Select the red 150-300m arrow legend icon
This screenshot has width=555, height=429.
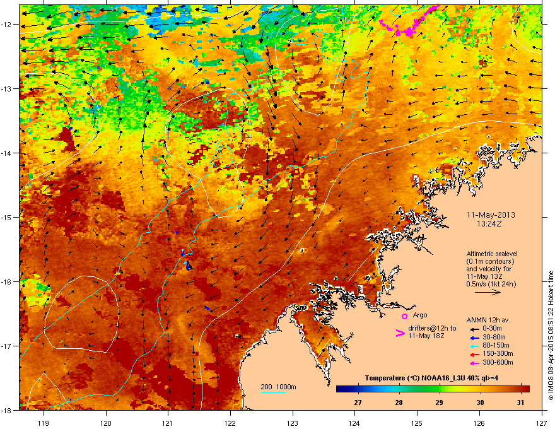474,355
